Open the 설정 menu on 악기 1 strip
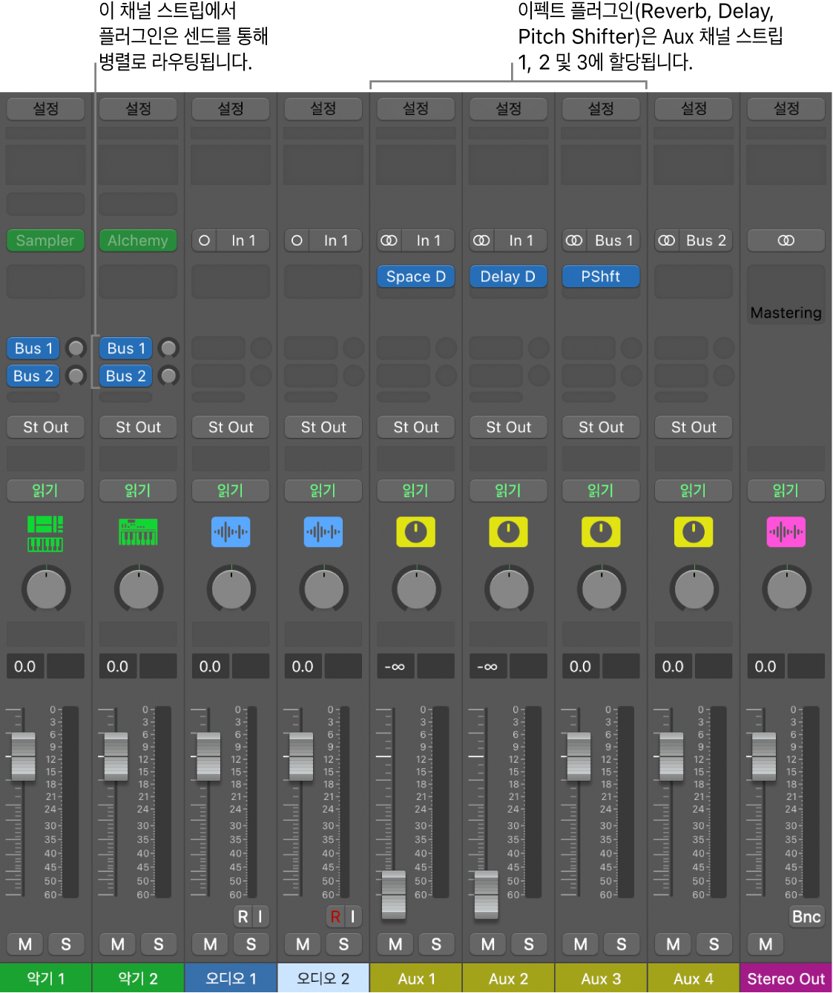The height and width of the screenshot is (993, 833). point(45,109)
